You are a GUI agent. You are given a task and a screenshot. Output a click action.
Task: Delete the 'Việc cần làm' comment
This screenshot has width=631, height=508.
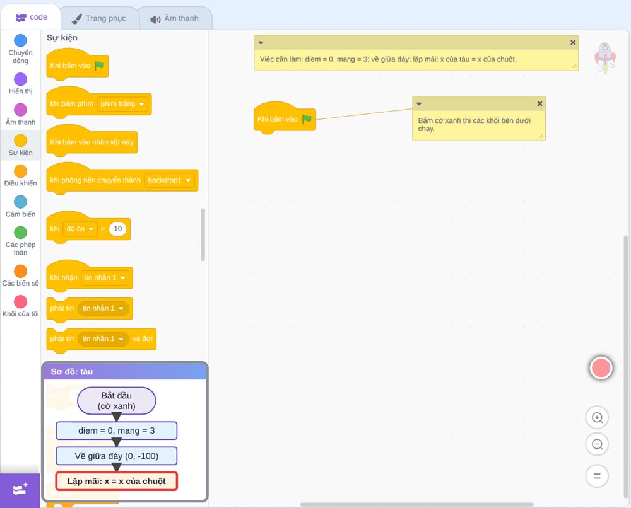pos(573,43)
